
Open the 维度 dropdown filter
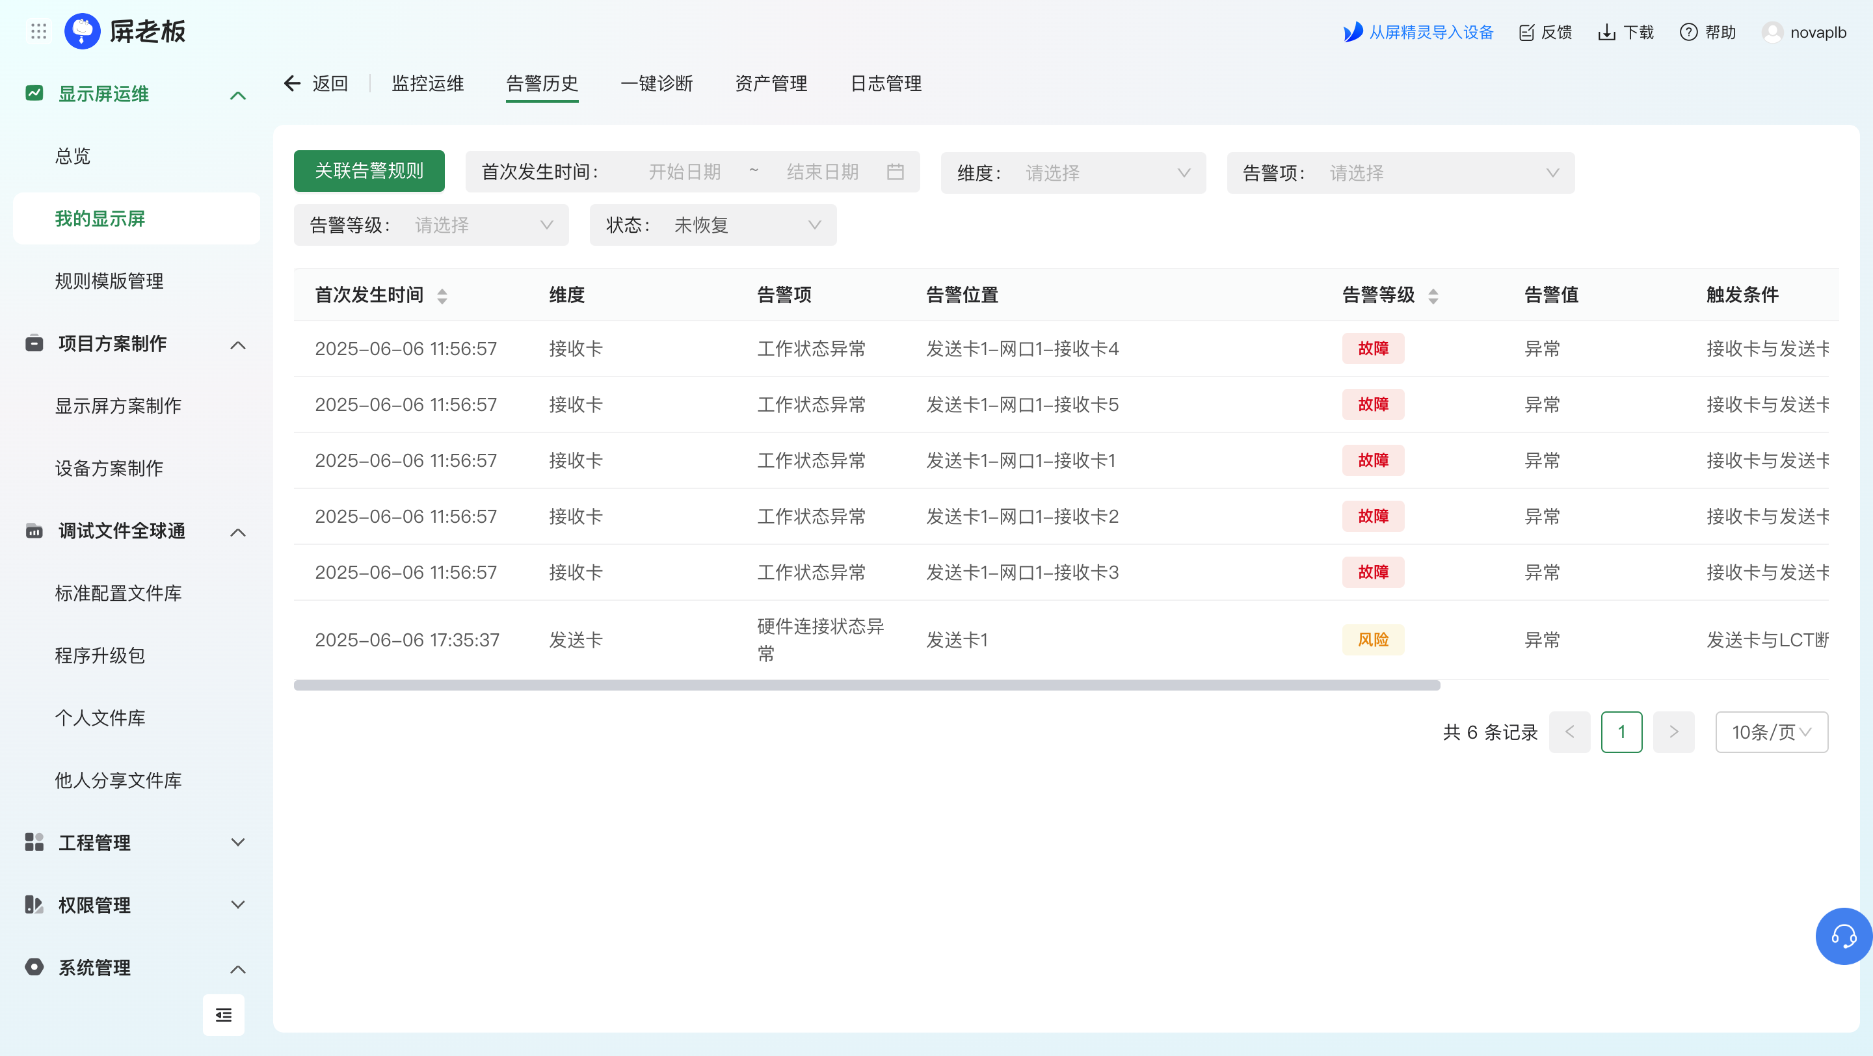pyautogui.click(x=1073, y=172)
